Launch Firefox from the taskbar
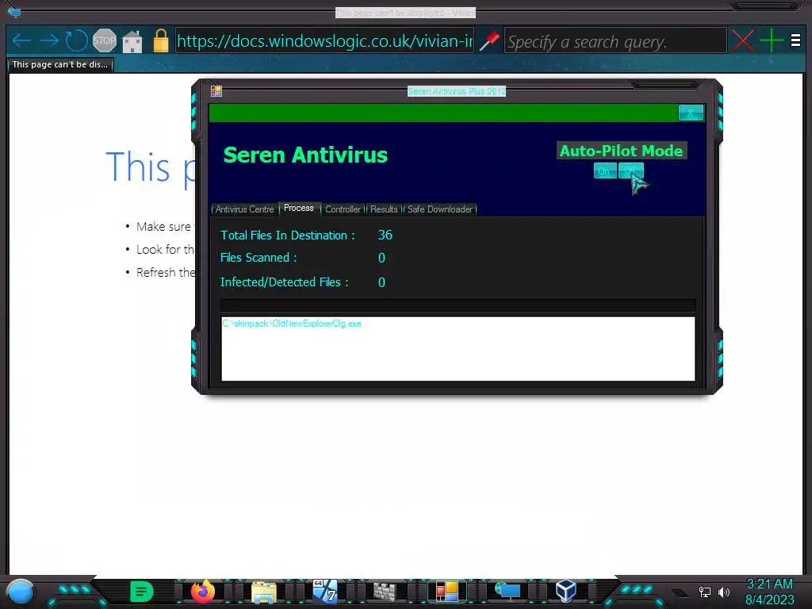 pos(202,591)
